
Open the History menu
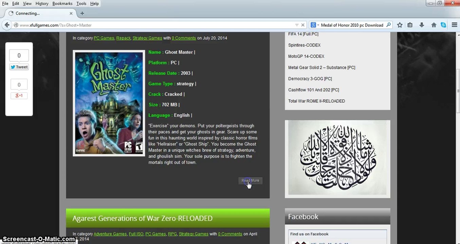point(42,3)
